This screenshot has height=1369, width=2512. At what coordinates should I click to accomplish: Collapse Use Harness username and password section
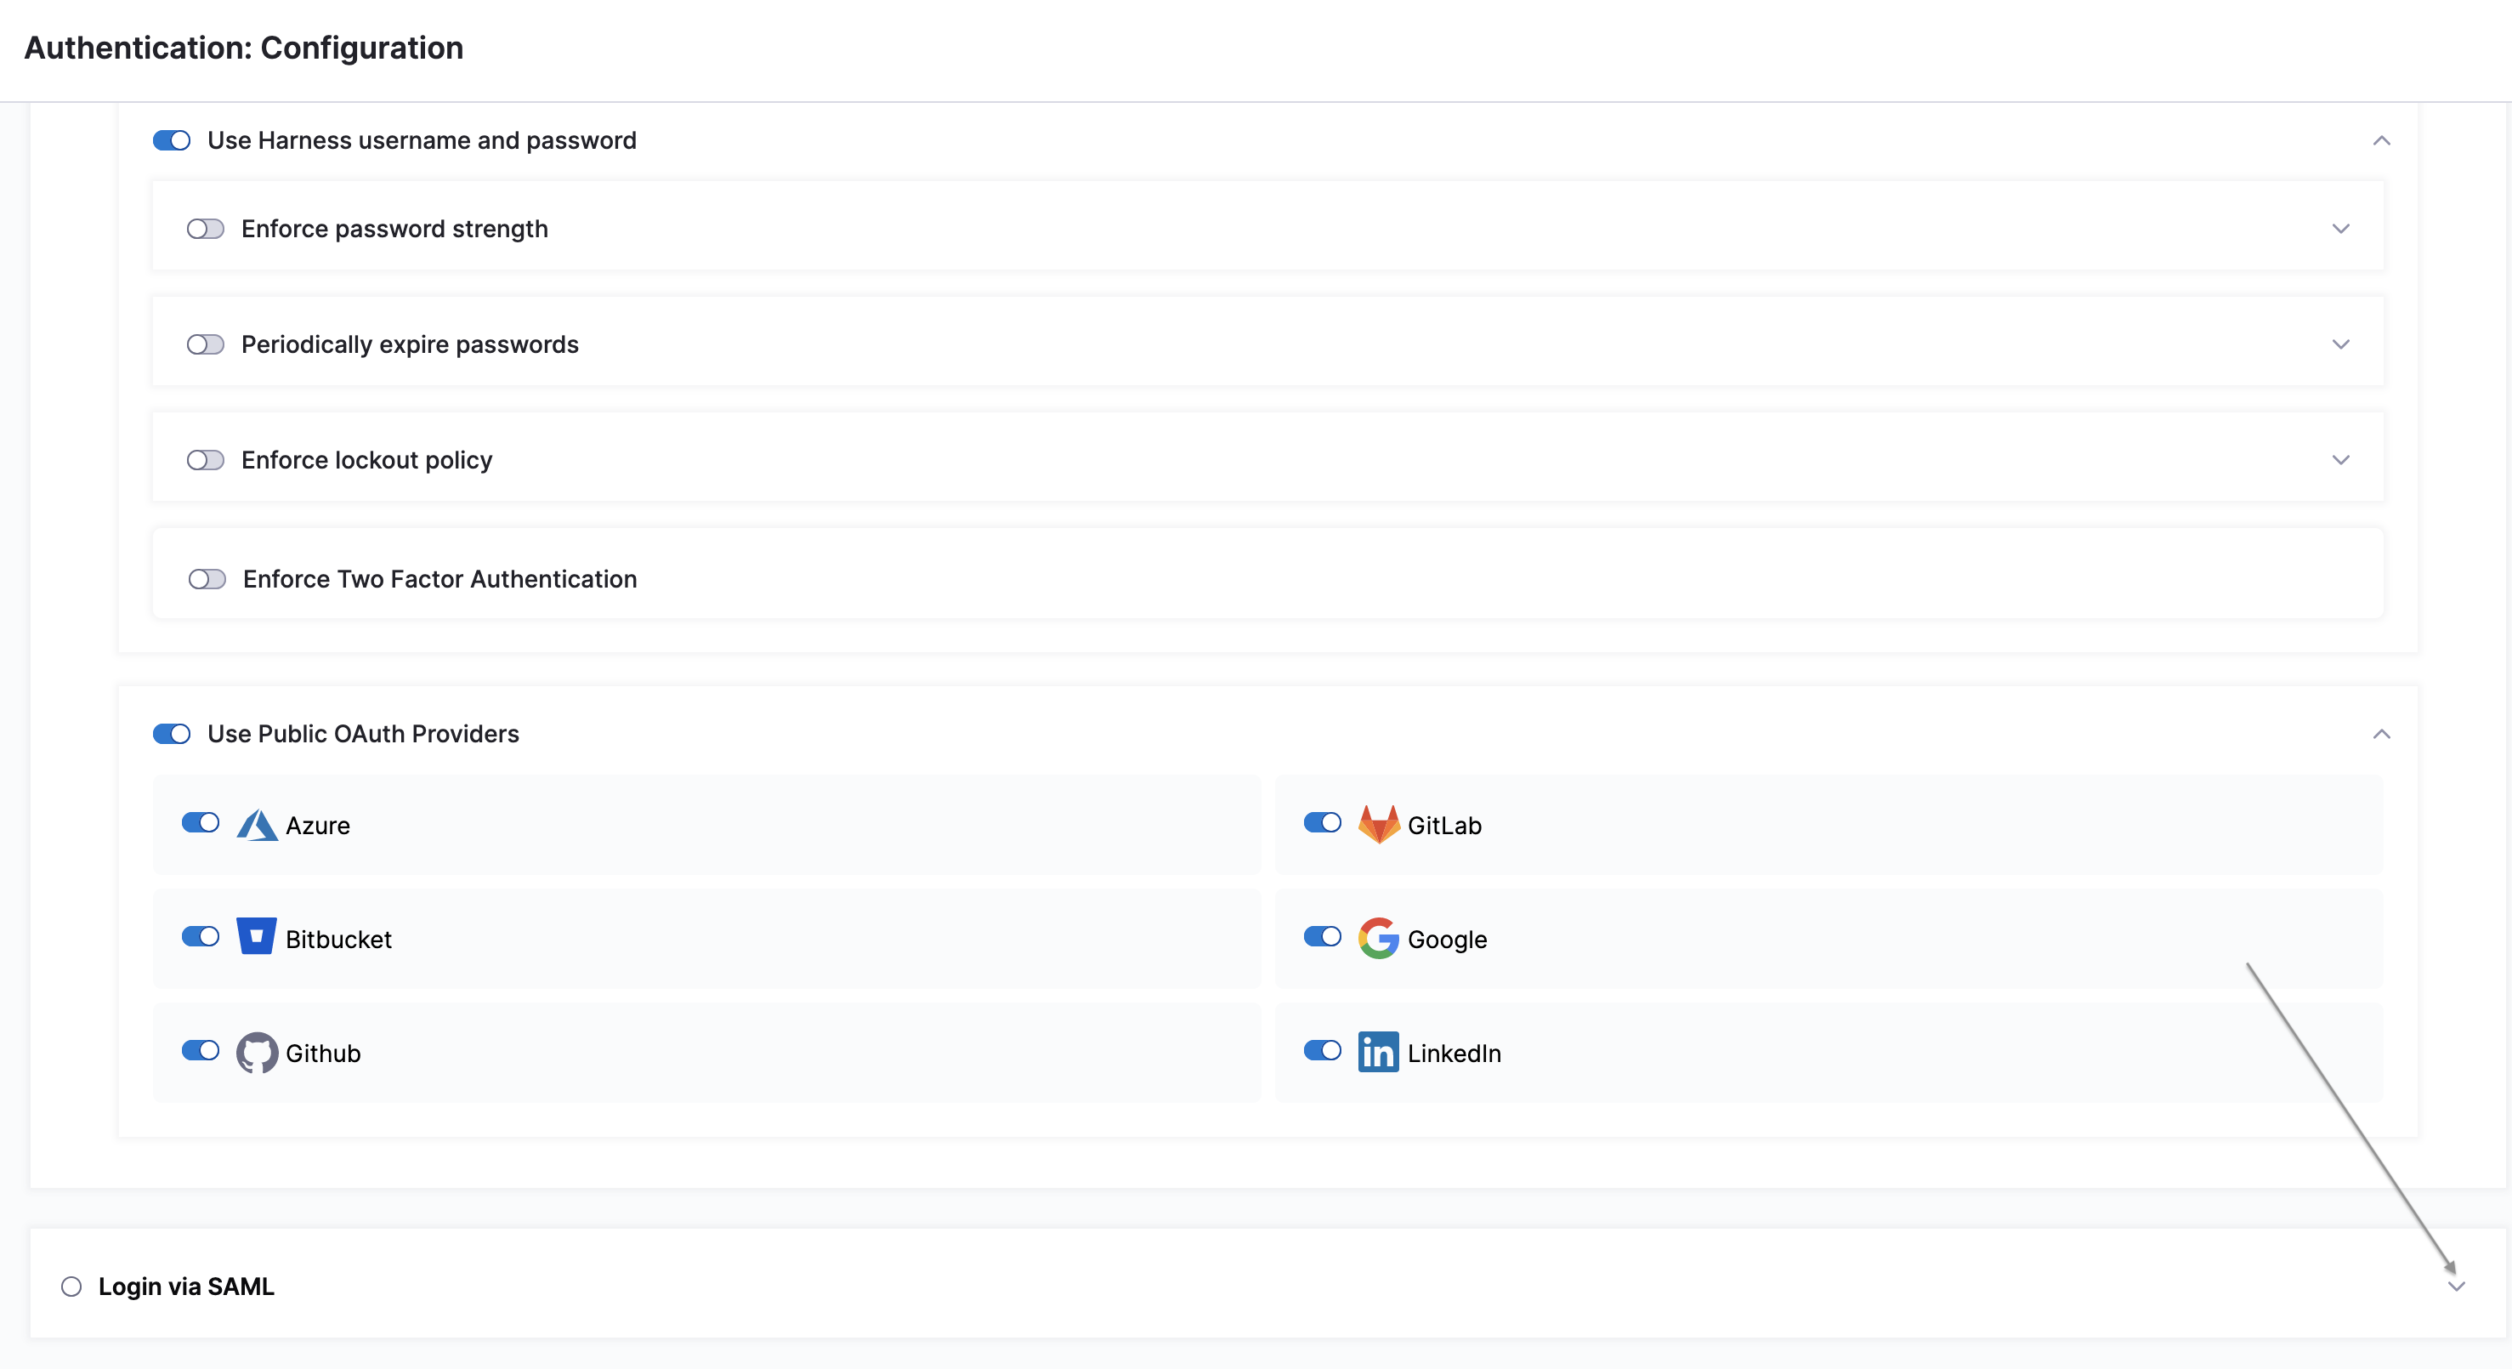point(2381,141)
